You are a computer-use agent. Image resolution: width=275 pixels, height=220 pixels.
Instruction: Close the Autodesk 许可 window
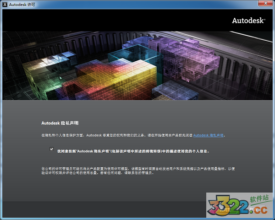pyautogui.click(x=265, y=3)
